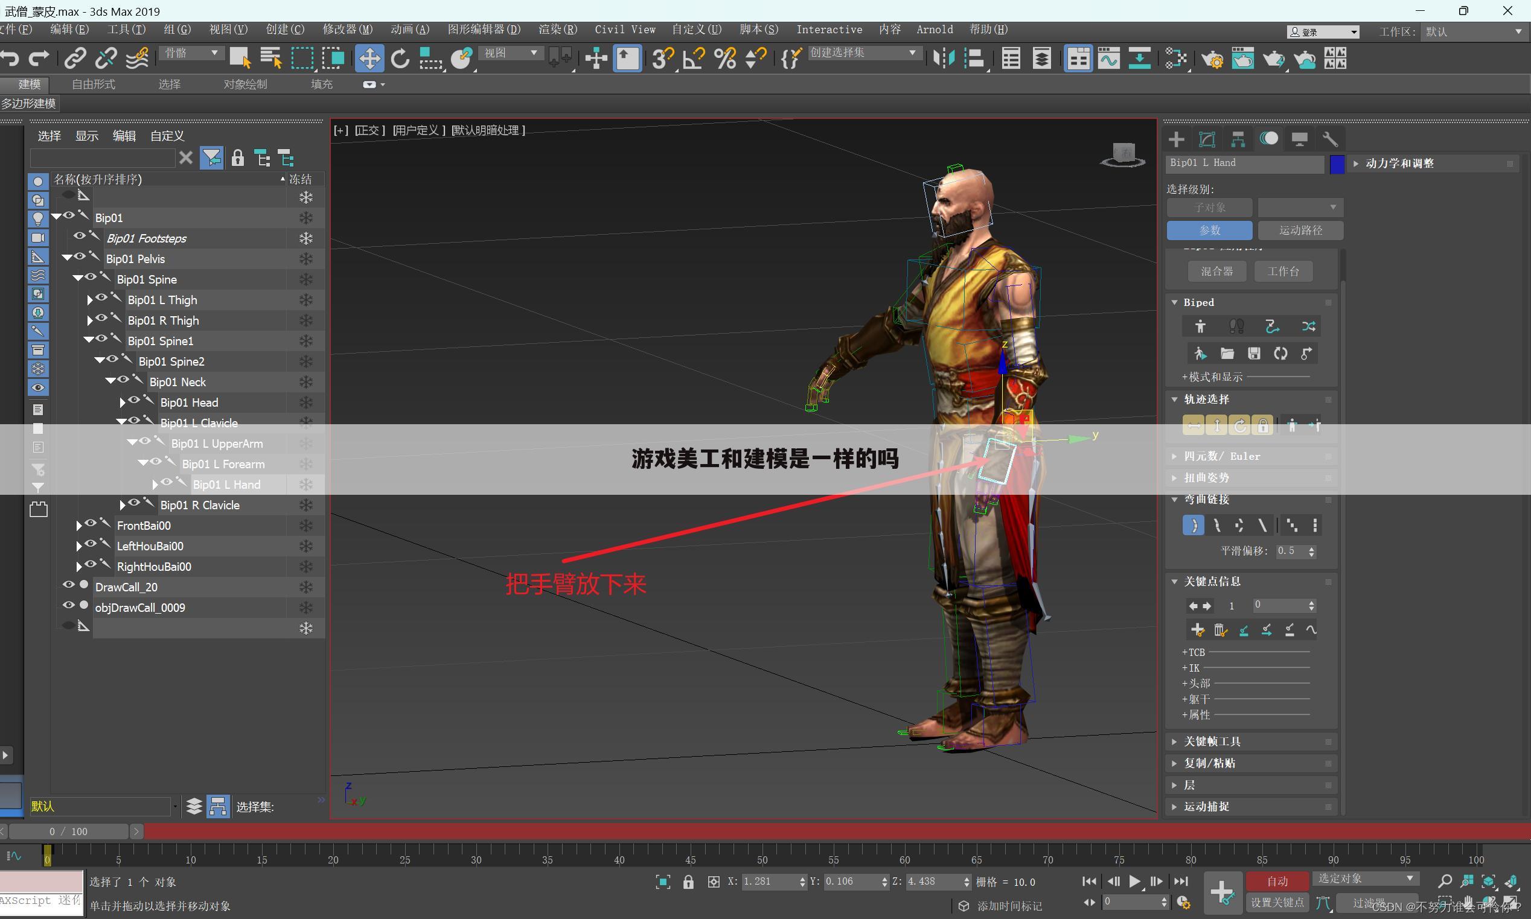1531x919 pixels.
Task: Open the 骨骼 selection filter dropdown
Action: [x=191, y=53]
